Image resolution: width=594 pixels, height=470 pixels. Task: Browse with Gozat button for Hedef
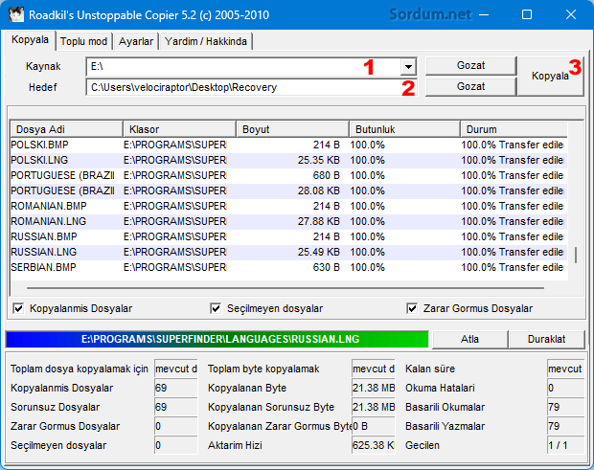470,87
